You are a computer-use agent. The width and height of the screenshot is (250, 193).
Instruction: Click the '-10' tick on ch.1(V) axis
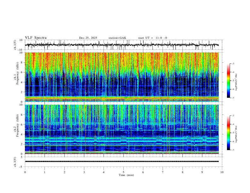click(x=21, y=50)
